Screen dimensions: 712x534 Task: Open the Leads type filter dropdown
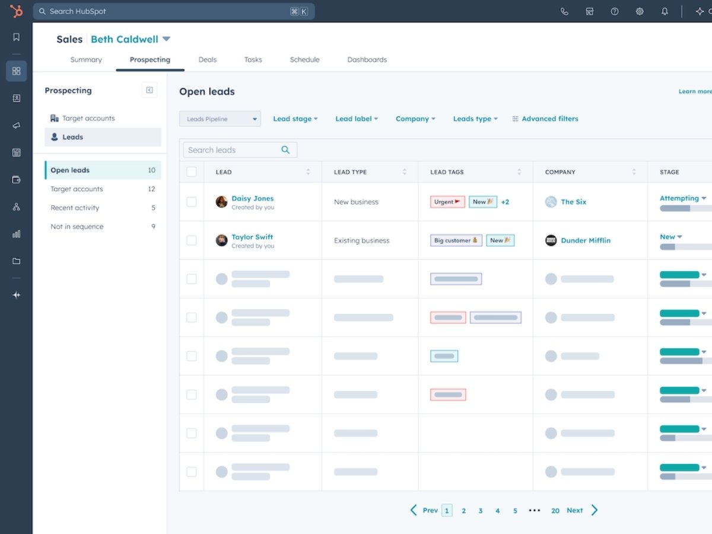475,119
